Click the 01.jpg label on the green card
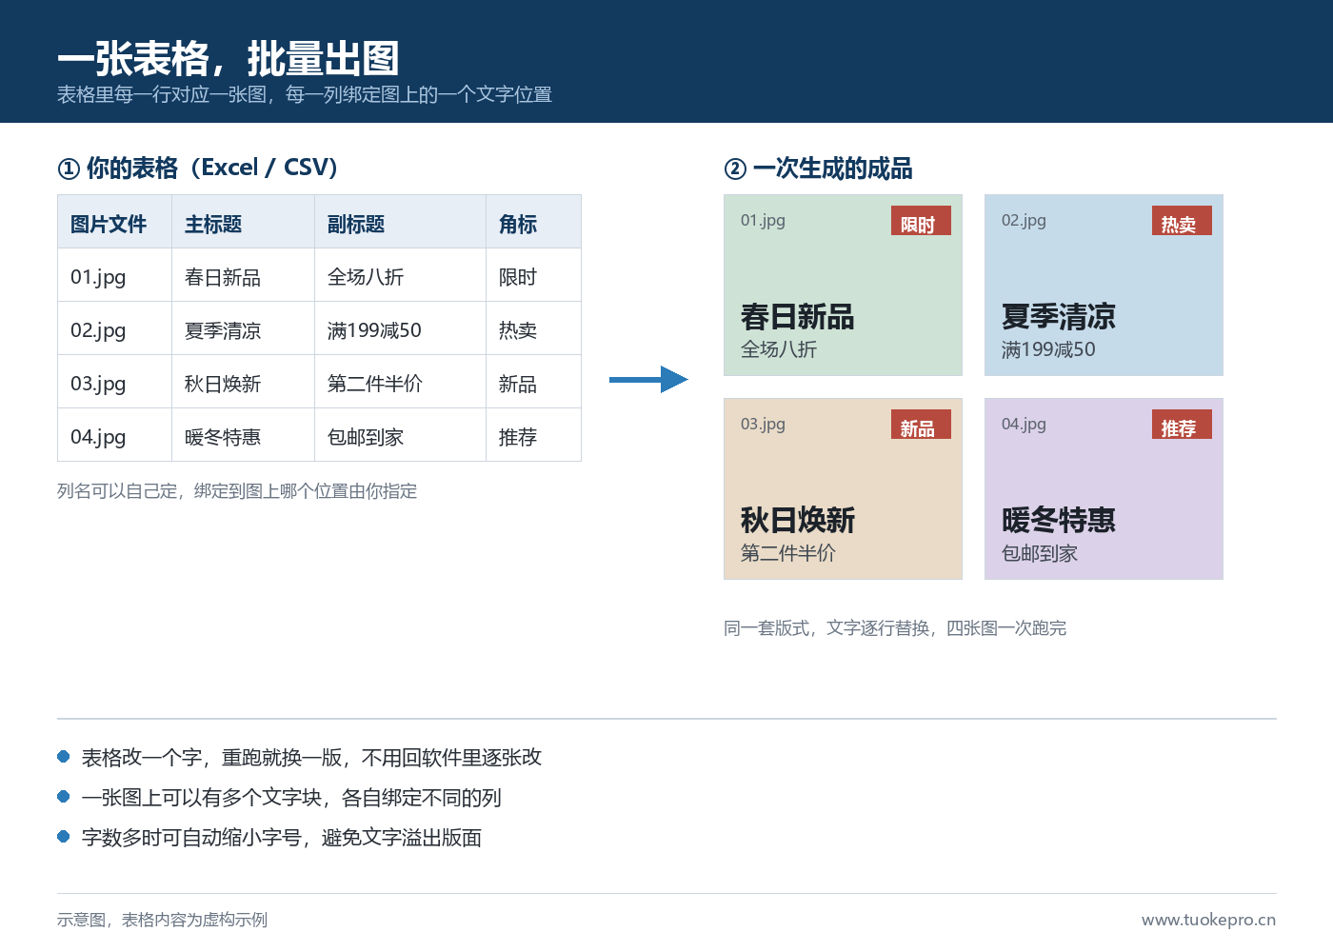The image size is (1333, 952). tap(763, 221)
